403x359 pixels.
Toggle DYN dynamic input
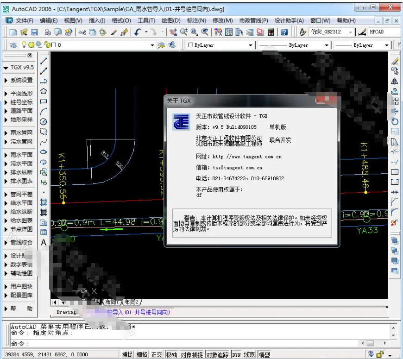(236, 355)
